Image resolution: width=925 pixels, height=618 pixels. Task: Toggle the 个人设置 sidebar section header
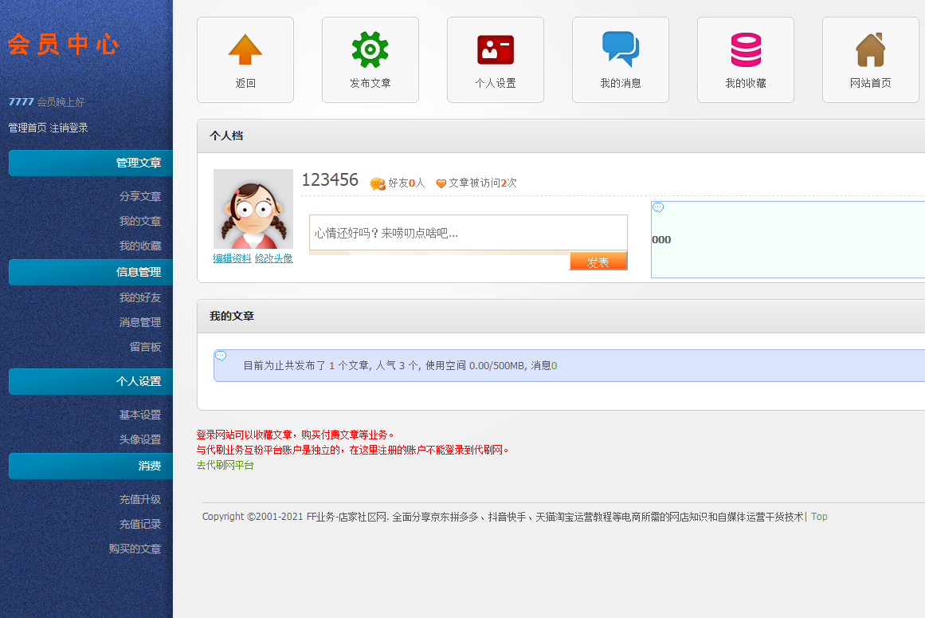point(91,381)
